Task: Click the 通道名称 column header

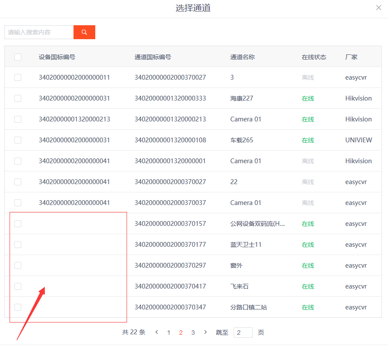Action: (x=242, y=57)
